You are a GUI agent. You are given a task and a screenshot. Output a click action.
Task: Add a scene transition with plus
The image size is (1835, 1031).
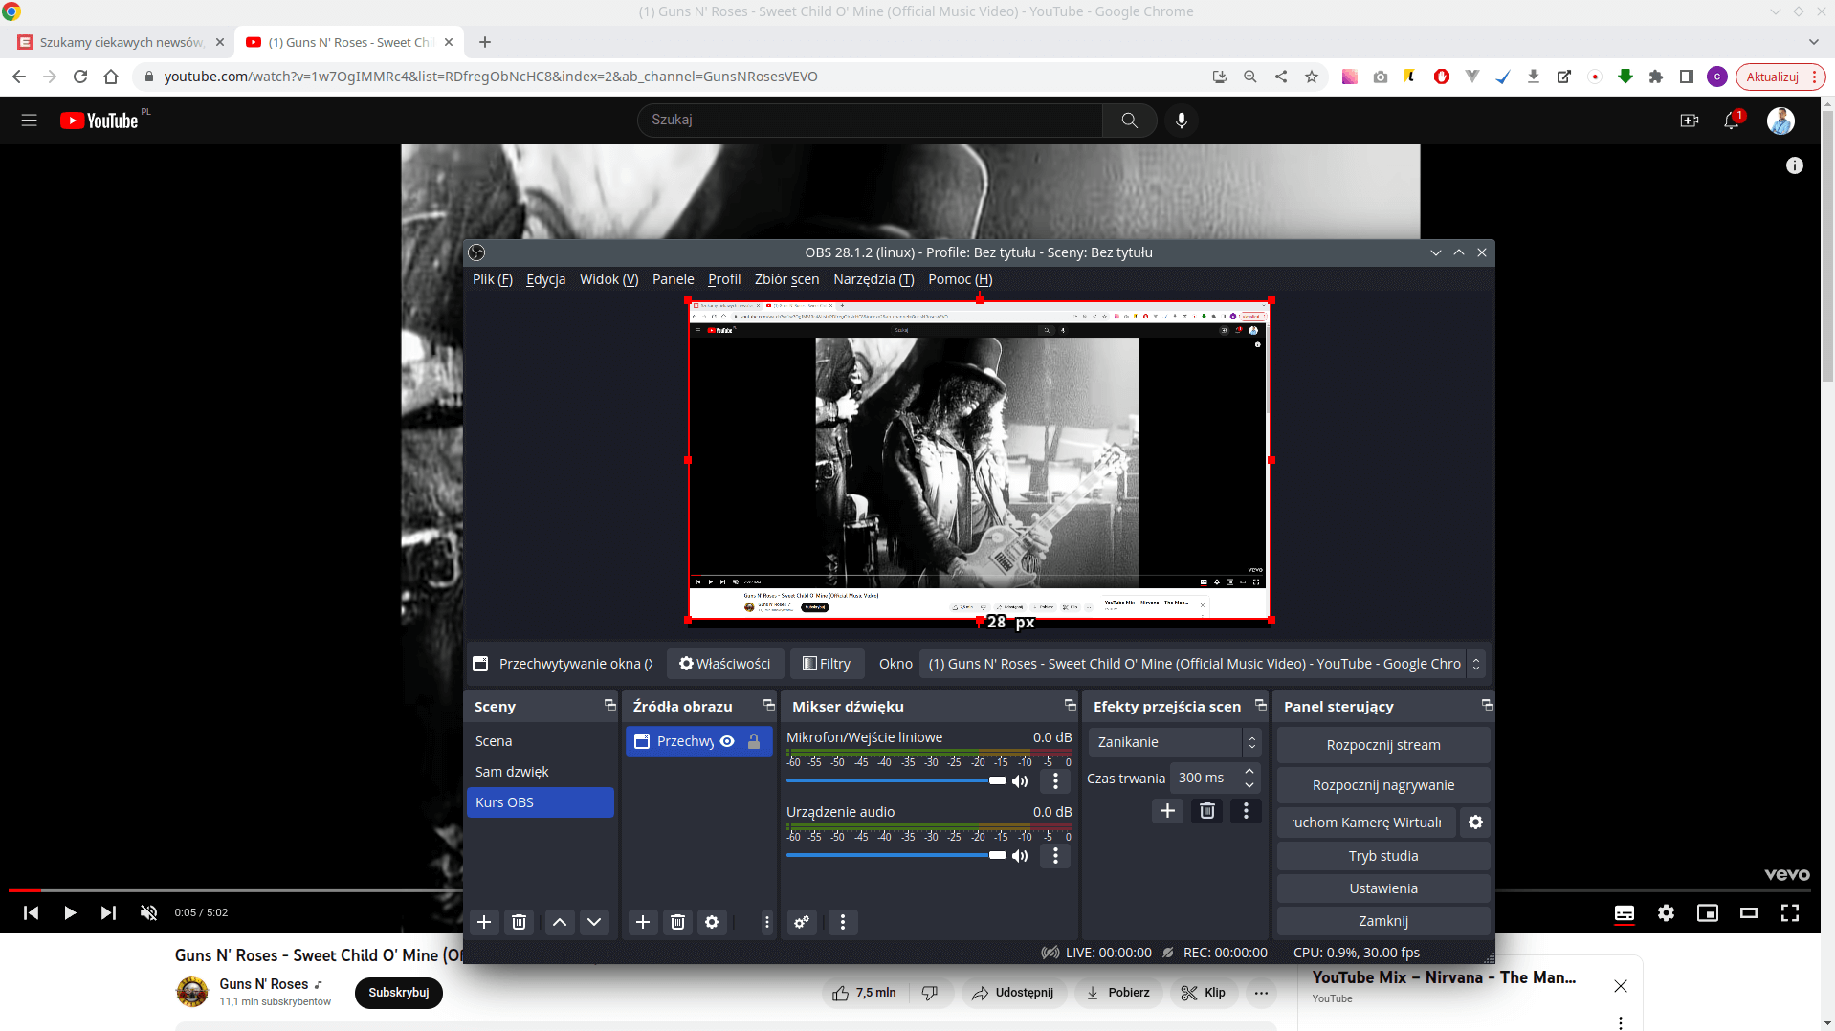1167,811
